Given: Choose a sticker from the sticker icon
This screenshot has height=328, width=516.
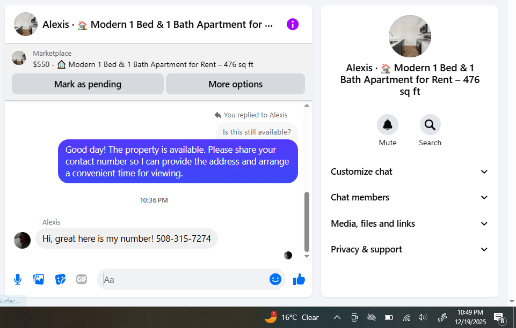Looking at the screenshot, I should [60, 279].
